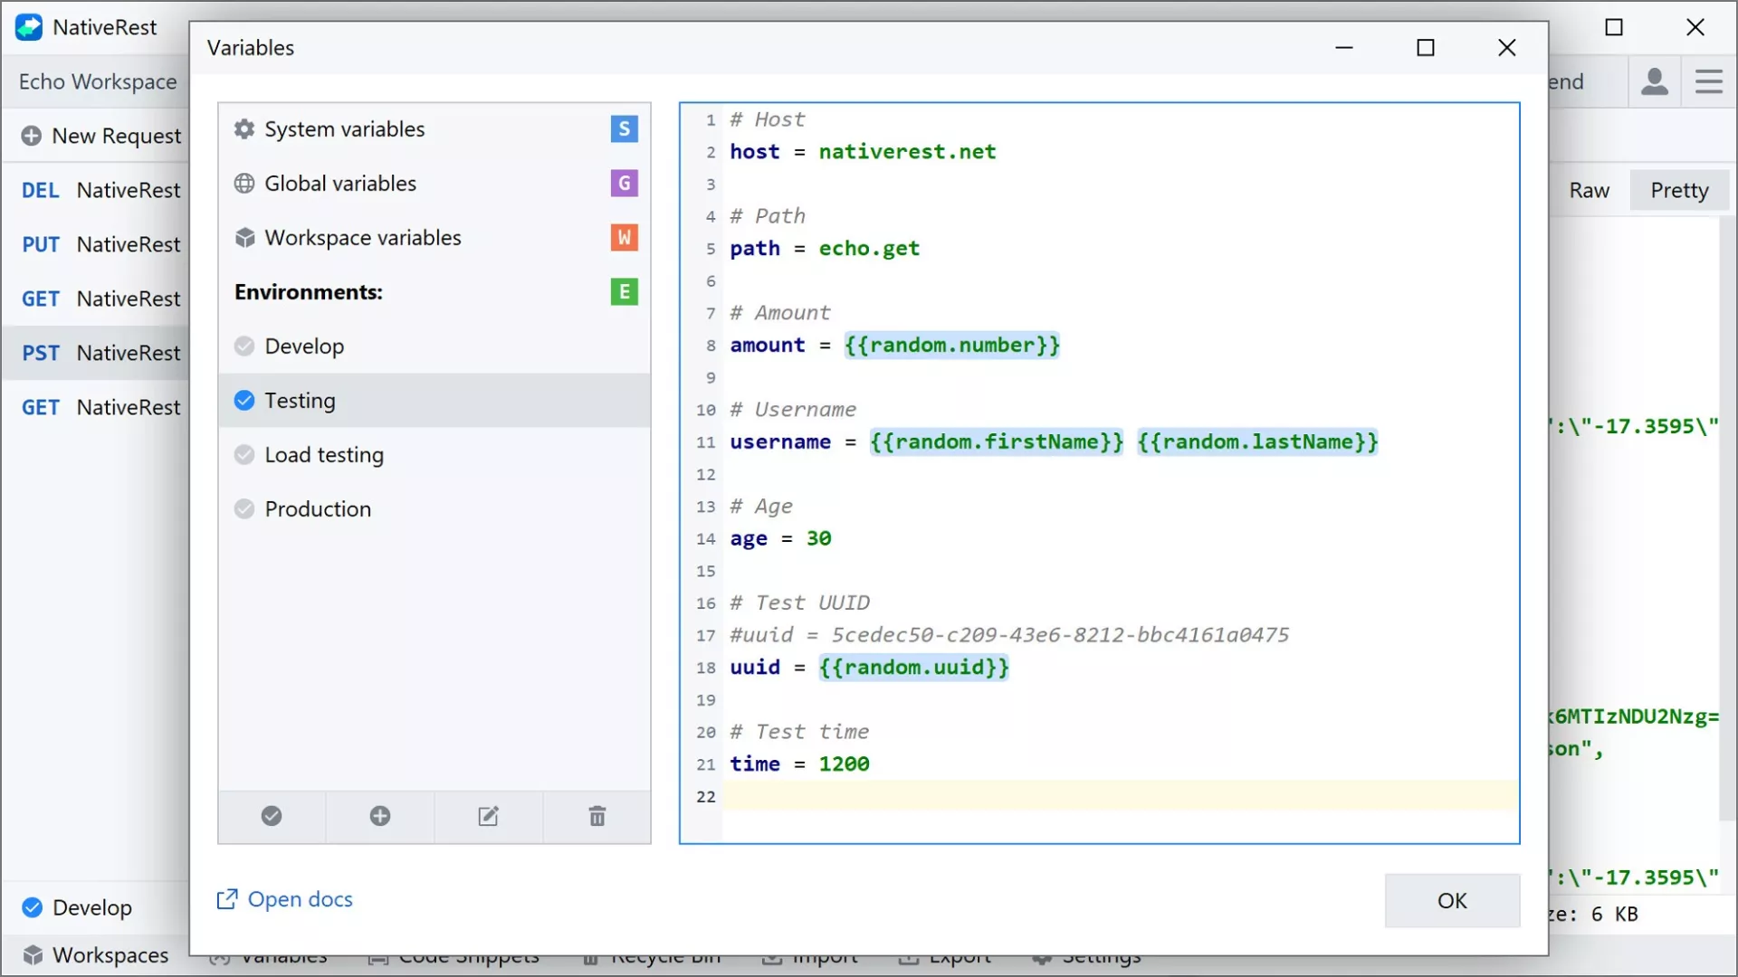The image size is (1738, 977).
Task: Click the orange W workspace variables badge
Action: pyautogui.click(x=624, y=238)
